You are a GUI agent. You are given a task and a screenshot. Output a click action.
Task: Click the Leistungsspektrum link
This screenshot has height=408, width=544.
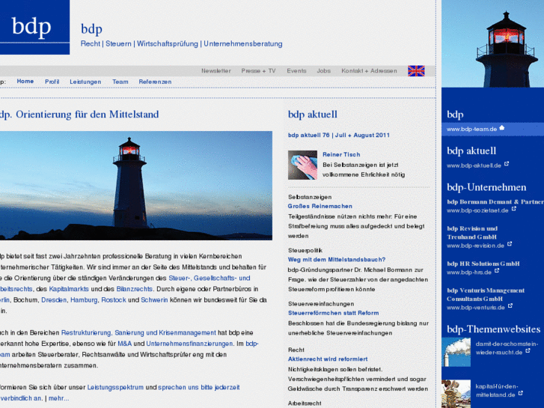pyautogui.click(x=115, y=387)
